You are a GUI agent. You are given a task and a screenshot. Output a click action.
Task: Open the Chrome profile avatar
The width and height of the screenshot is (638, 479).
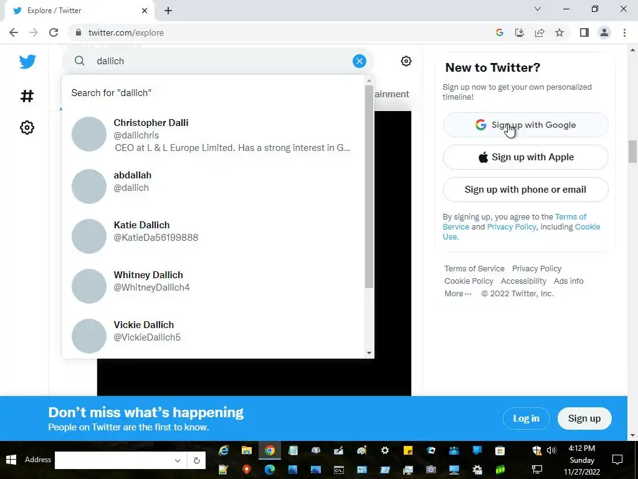pyautogui.click(x=604, y=32)
